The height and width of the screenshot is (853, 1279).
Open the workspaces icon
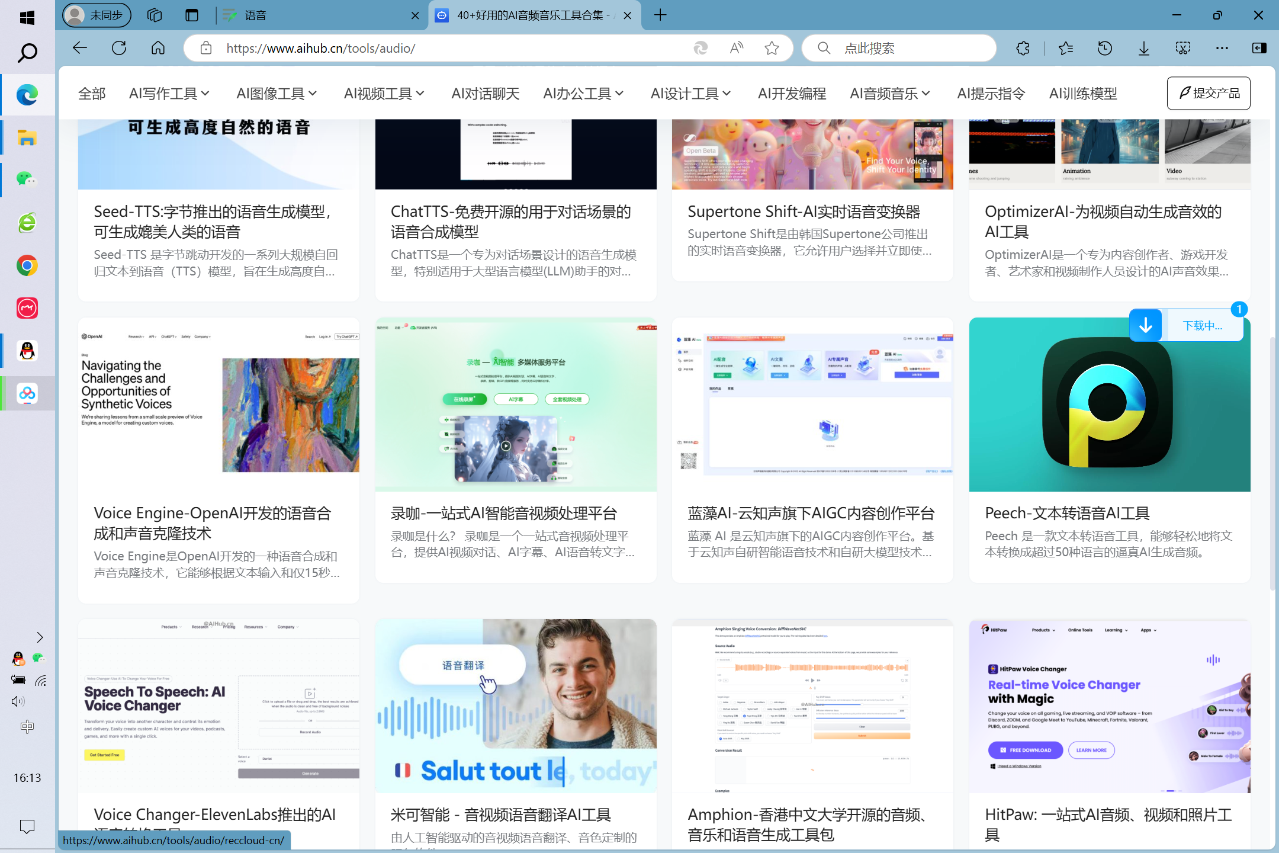click(155, 15)
